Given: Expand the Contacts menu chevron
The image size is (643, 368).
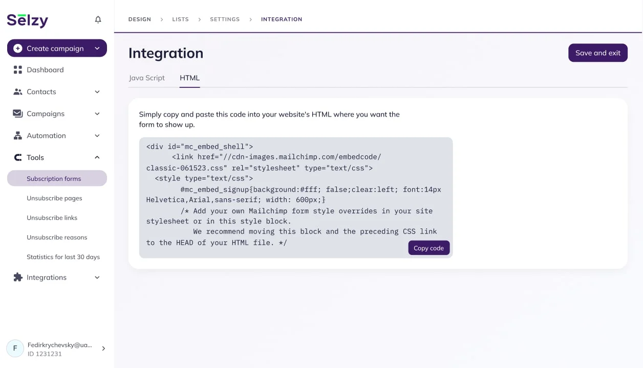Looking at the screenshot, I should (x=97, y=92).
